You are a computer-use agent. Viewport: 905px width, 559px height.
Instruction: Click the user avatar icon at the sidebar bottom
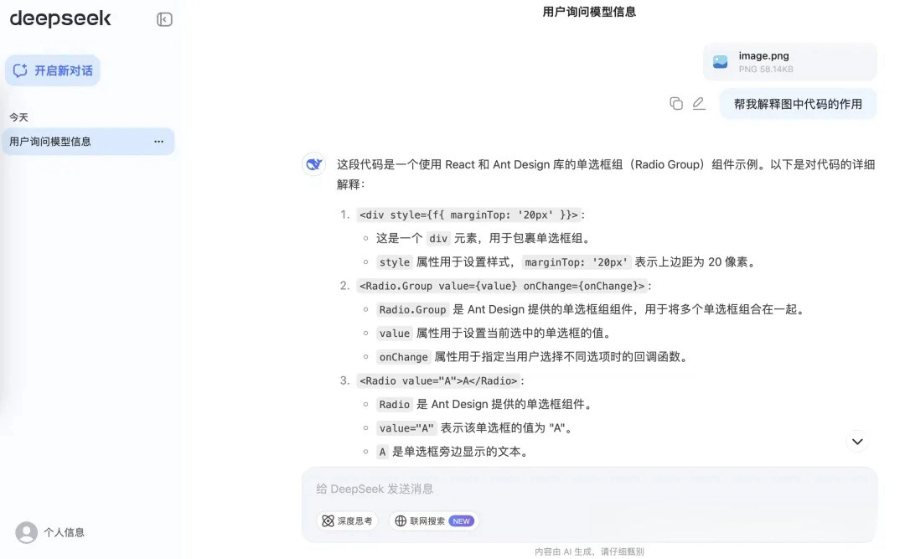pos(27,532)
